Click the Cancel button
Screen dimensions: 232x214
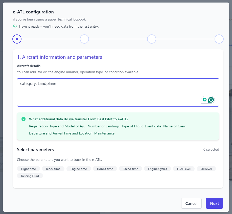tap(191, 203)
